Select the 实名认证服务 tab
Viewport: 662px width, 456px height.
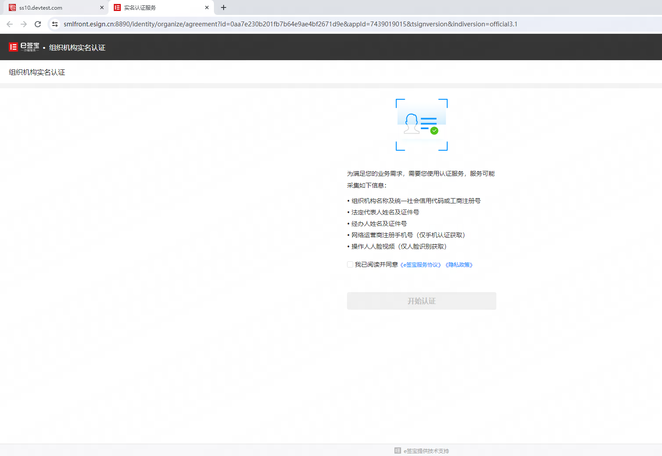pyautogui.click(x=162, y=7)
